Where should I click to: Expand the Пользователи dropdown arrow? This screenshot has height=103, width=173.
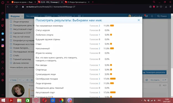coord(74,16)
